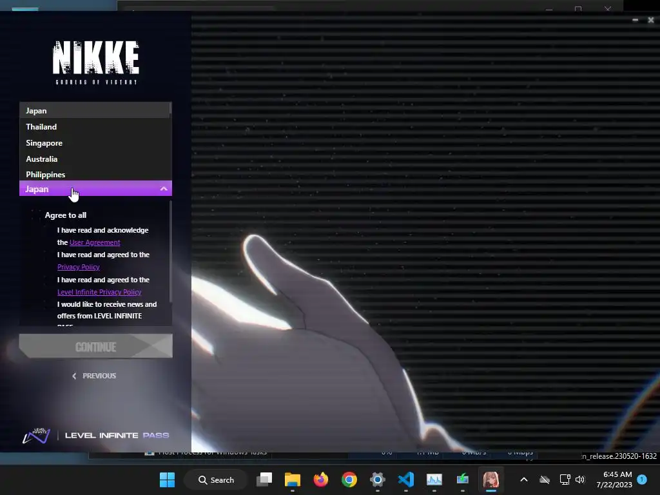Open the Settings gear taskbar icon

point(378,480)
